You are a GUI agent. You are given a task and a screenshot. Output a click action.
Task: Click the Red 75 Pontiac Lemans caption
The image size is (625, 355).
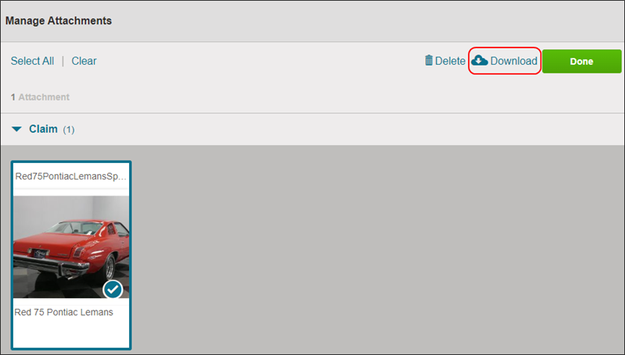(x=64, y=312)
